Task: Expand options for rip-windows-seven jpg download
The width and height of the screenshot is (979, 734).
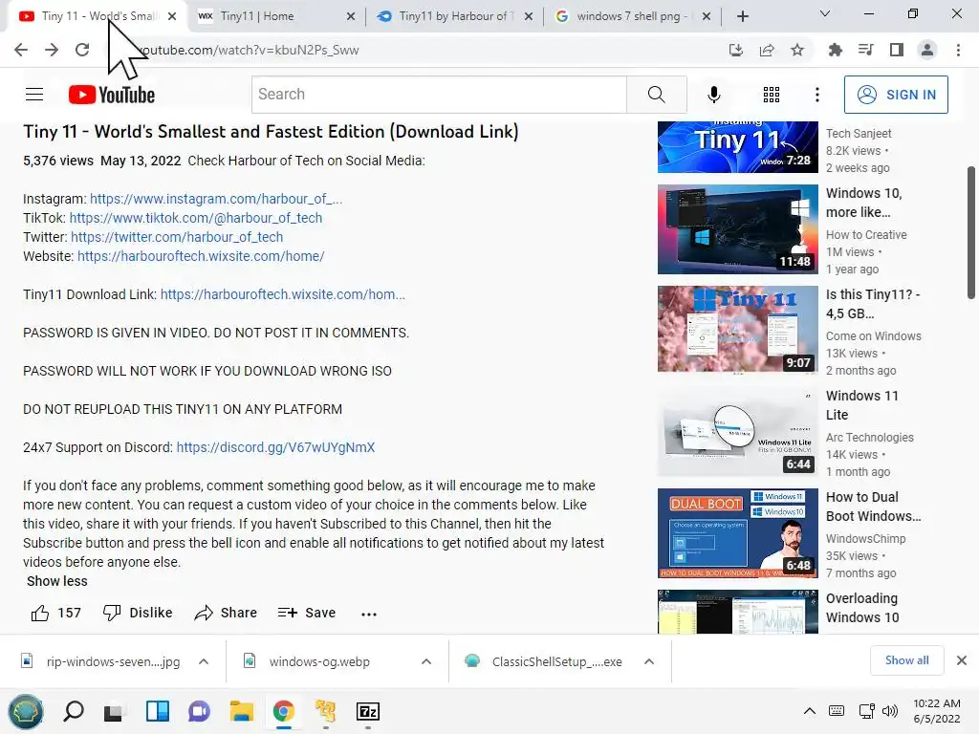Action: click(x=204, y=661)
